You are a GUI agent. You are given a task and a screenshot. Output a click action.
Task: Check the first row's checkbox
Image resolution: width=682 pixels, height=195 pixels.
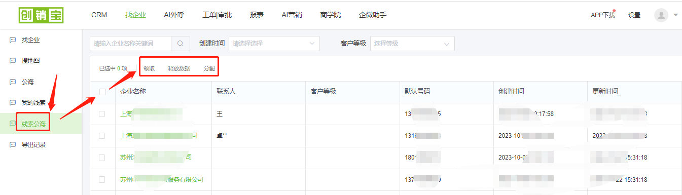point(102,114)
